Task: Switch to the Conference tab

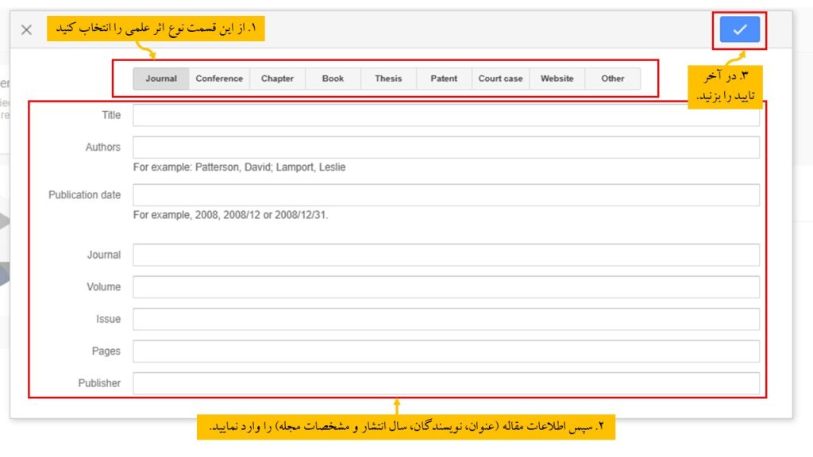Action: [219, 79]
